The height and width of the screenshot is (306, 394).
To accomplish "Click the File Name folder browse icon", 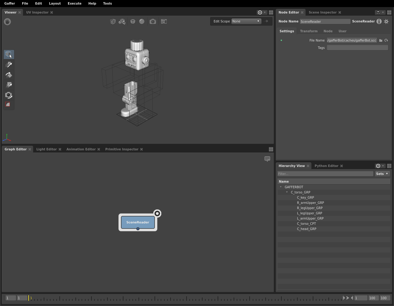I will tap(381, 40).
